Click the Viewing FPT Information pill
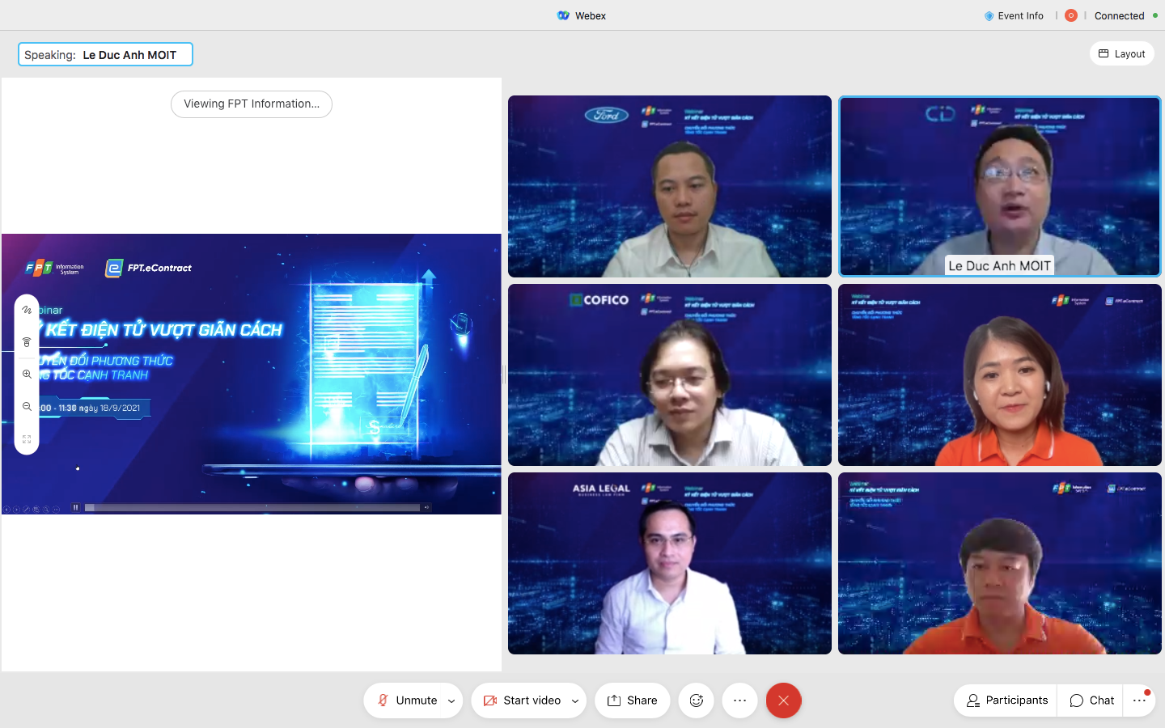1165x728 pixels. (x=252, y=104)
